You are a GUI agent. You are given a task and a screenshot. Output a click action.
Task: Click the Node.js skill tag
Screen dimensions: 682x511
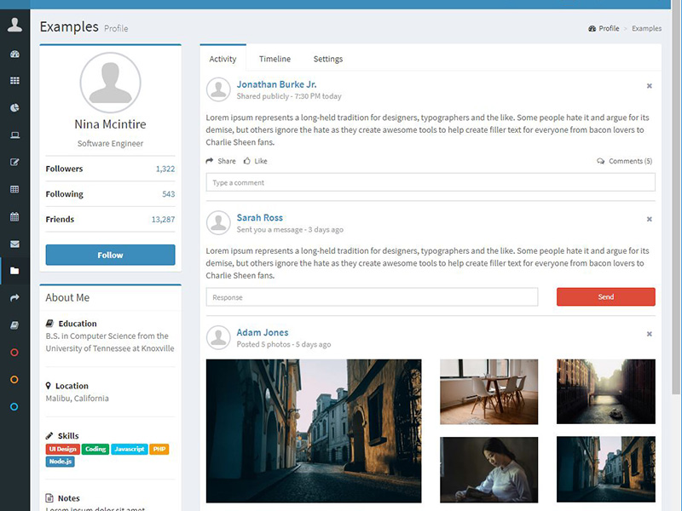[60, 462]
